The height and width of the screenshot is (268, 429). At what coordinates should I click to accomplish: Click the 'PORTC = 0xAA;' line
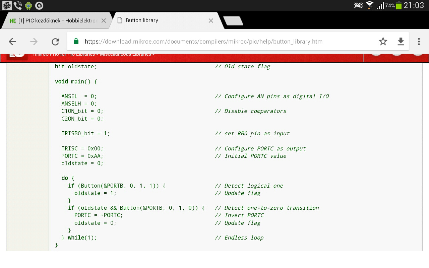(82, 156)
